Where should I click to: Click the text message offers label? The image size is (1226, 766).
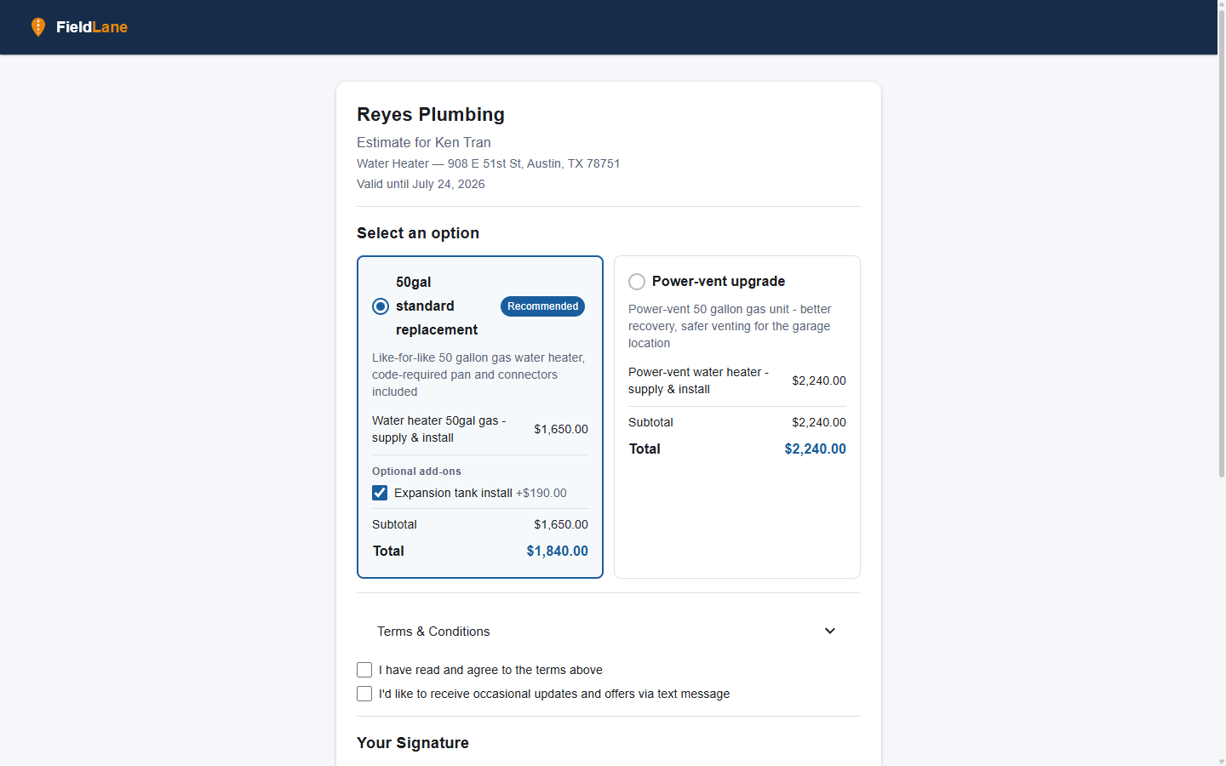pos(554,694)
